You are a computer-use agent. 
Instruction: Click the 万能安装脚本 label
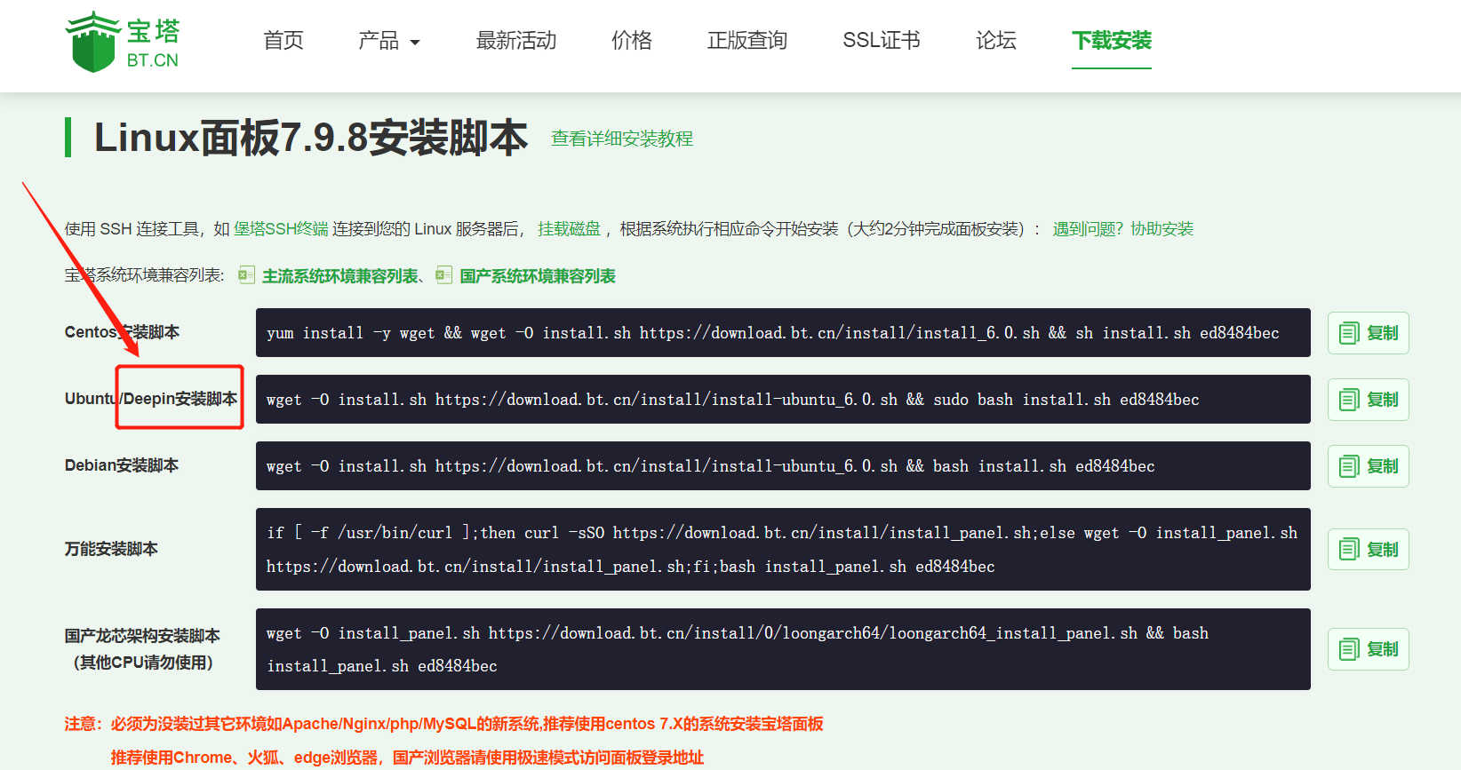point(111,549)
